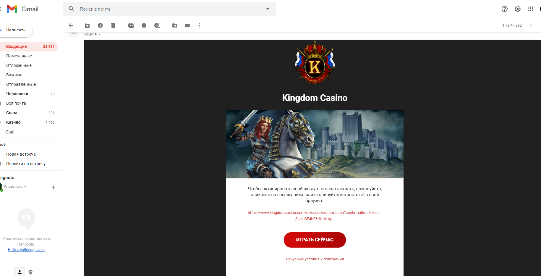Move email to a folder
The height and width of the screenshot is (276, 541).
pos(175,25)
